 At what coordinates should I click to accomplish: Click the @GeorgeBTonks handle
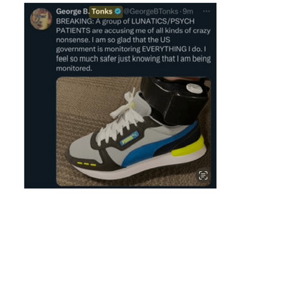(150, 11)
